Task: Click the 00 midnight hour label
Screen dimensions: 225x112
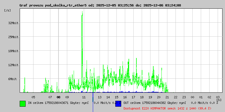Action: click(192, 97)
